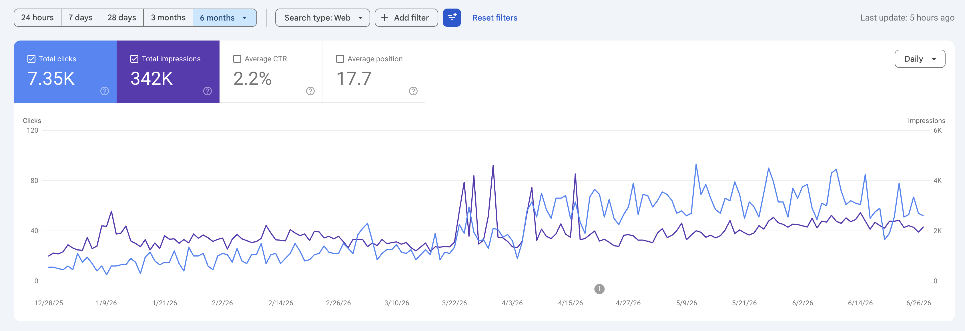Click the Last update: 5 hours ago text
Image resolution: width=965 pixels, height=331 pixels.
(x=907, y=18)
